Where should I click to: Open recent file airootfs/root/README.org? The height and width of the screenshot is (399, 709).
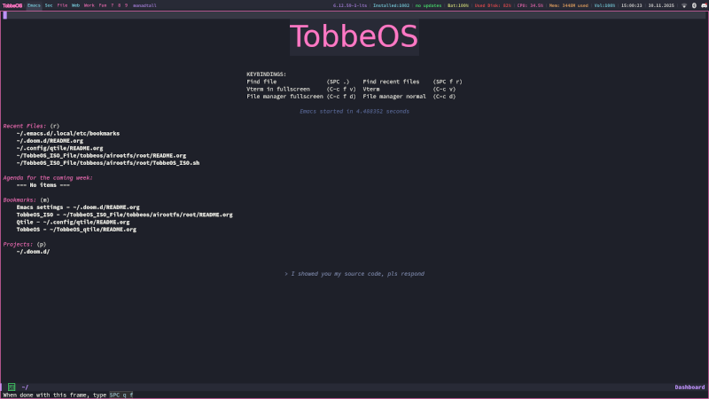pyautogui.click(x=101, y=156)
